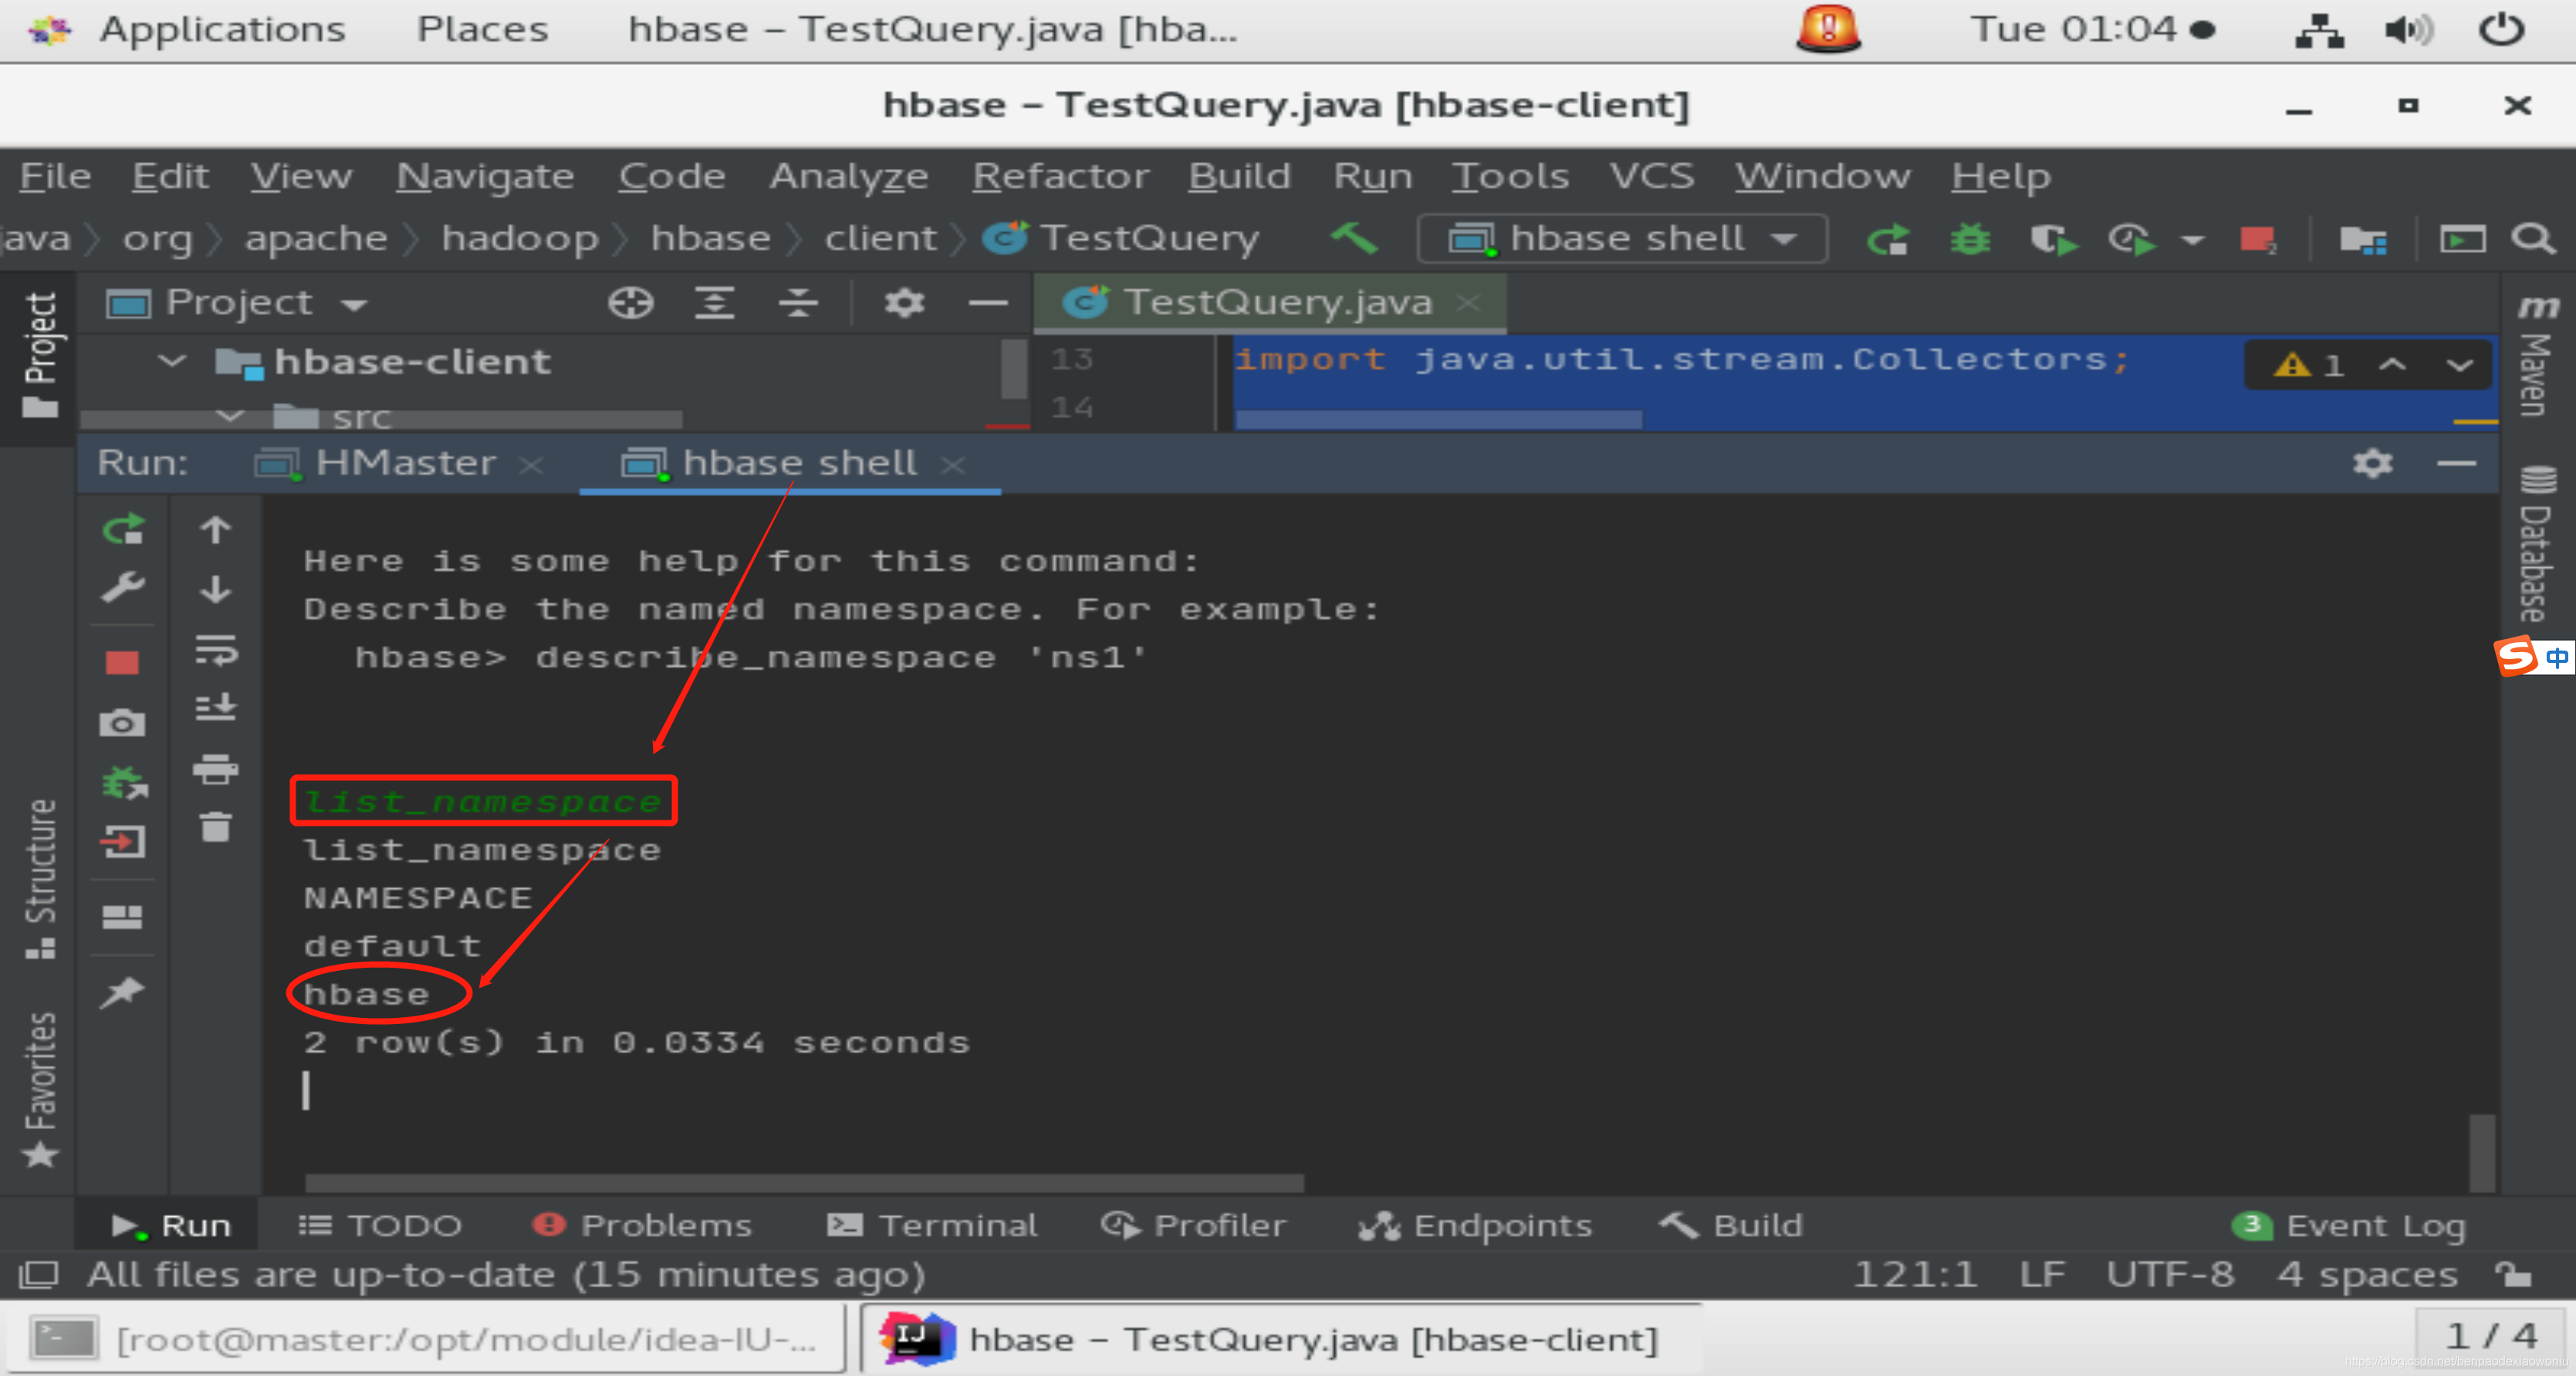
Task: Click the console horizontal scrollbar
Action: pos(803,1183)
